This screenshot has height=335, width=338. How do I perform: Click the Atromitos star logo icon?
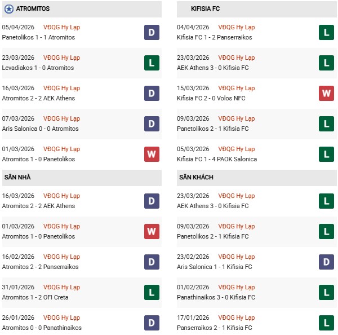coord(8,9)
